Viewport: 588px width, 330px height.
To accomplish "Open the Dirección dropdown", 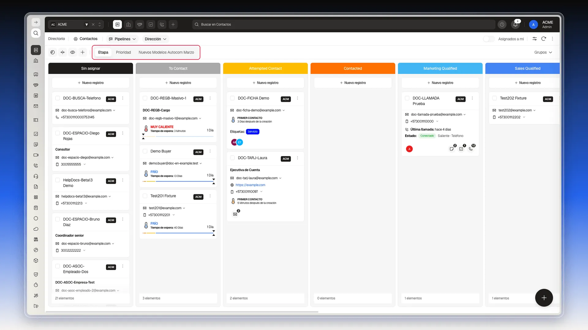I will (156, 39).
